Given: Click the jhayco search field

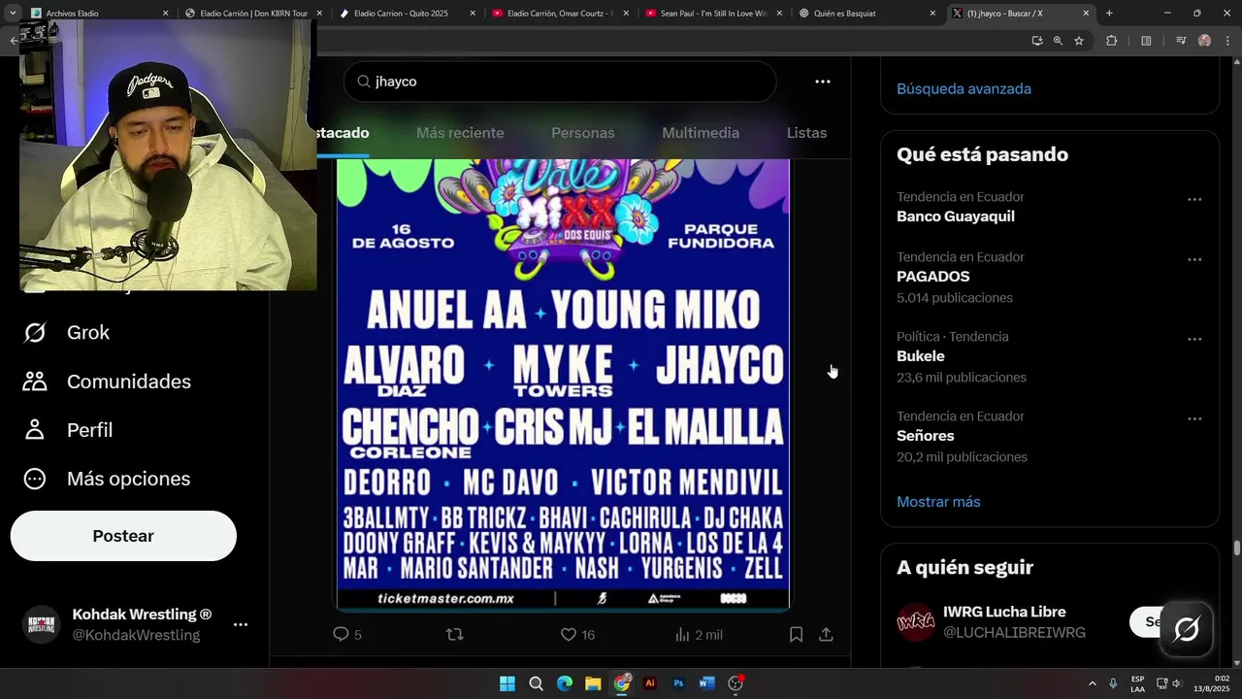Looking at the screenshot, I should click(x=560, y=82).
